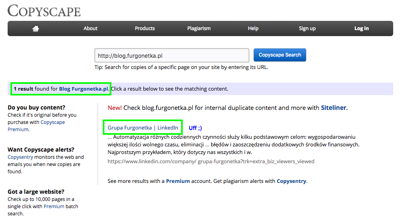
Task: Click the home icon in navigation bar
Action: point(36,28)
